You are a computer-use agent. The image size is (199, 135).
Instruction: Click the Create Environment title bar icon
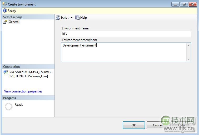pos(5,4)
